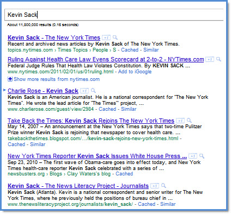
Task: Click +1 button beside Ruling Against Health Care Law result
Action: pyautogui.click(x=210, y=59)
